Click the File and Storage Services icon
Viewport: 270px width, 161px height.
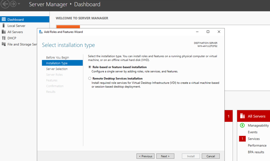click(x=4, y=44)
